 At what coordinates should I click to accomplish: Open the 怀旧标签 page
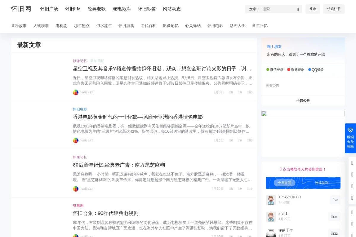pos(147,9)
